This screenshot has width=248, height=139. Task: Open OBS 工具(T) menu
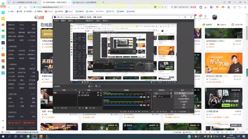coord(98,21)
